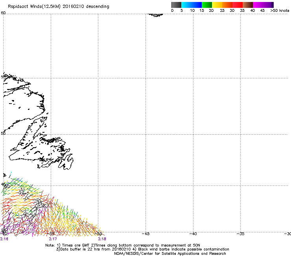Click the legend label '10'
The width and height of the screenshot is (291, 256).
point(192,11)
